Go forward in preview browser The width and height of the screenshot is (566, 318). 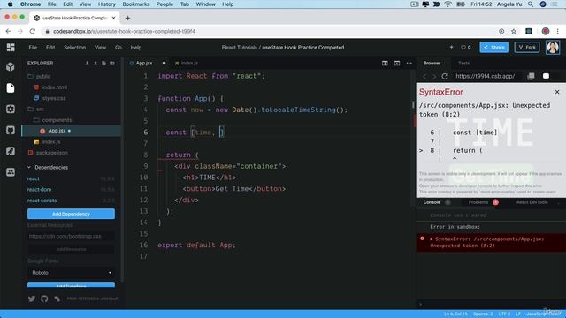[434, 76]
